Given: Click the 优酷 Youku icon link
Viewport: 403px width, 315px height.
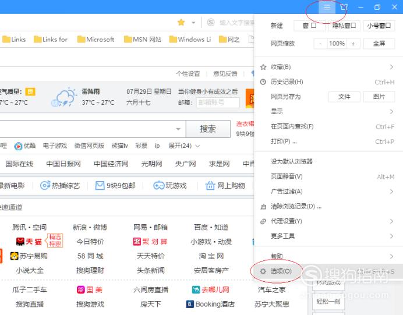Looking at the screenshot, I should (18, 146).
